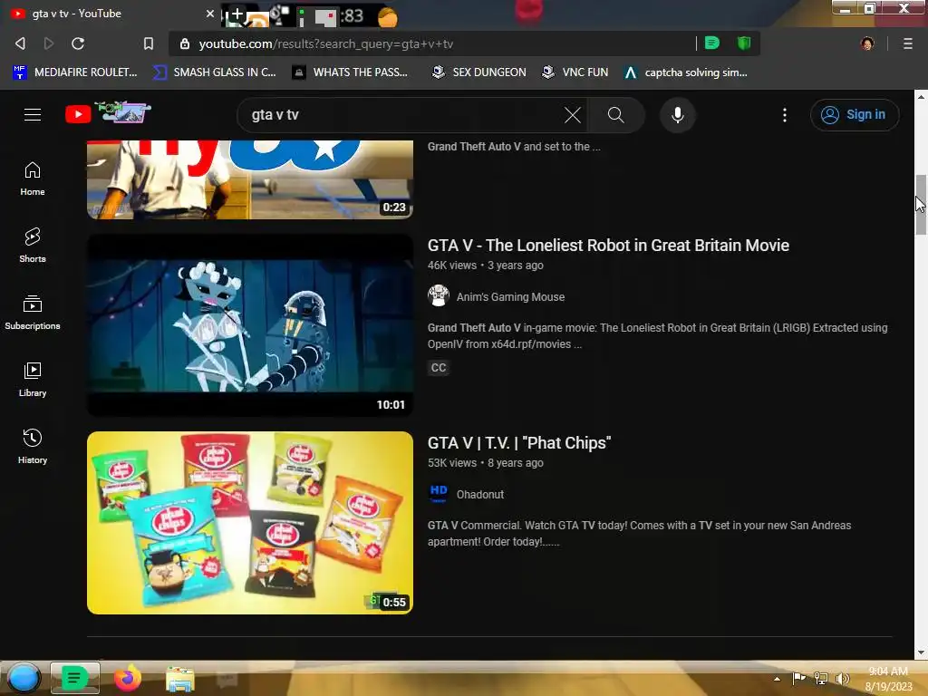Go to Home in sidebar

pos(33,179)
